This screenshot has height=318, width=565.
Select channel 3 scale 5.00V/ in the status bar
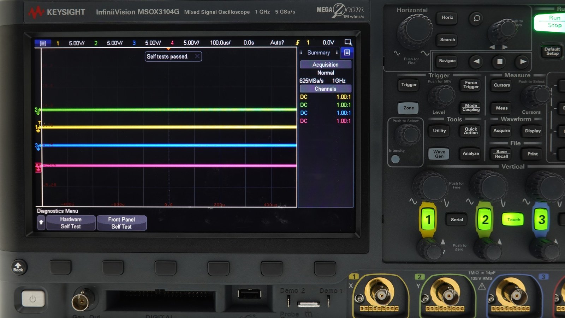click(x=153, y=43)
